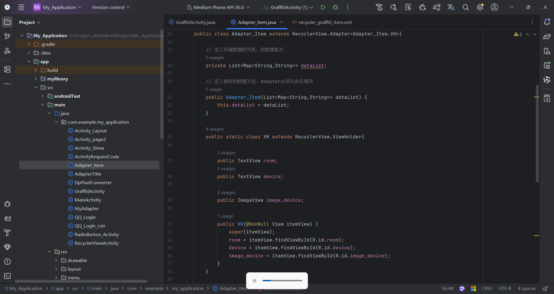554x294 pixels.
Task: Collapse the com.example.my_application package
Action: (x=56, y=122)
